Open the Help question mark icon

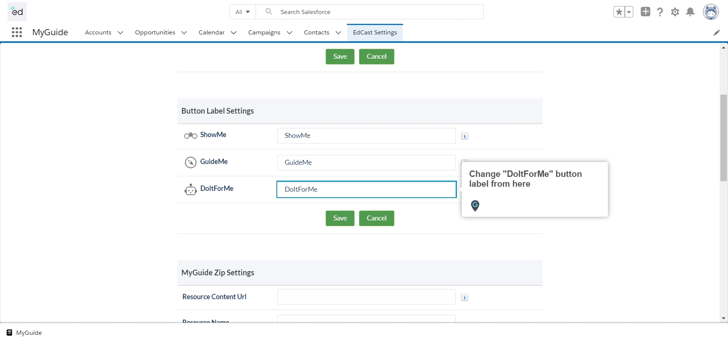(660, 12)
